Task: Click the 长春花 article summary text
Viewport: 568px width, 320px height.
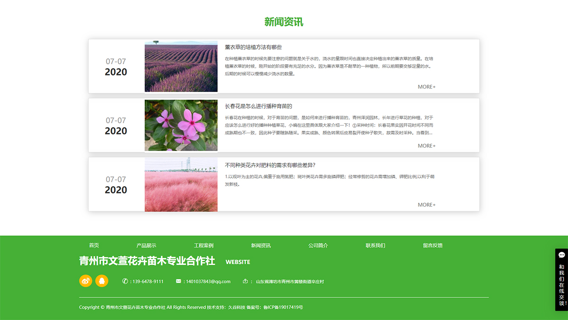Action: 329,125
